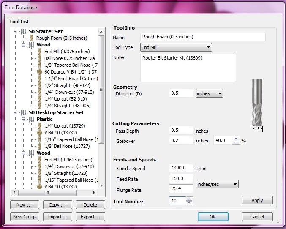The width and height of the screenshot is (286, 229).
Task: Click the 60 Degree V-Bit icon
Action: tap(39, 72)
